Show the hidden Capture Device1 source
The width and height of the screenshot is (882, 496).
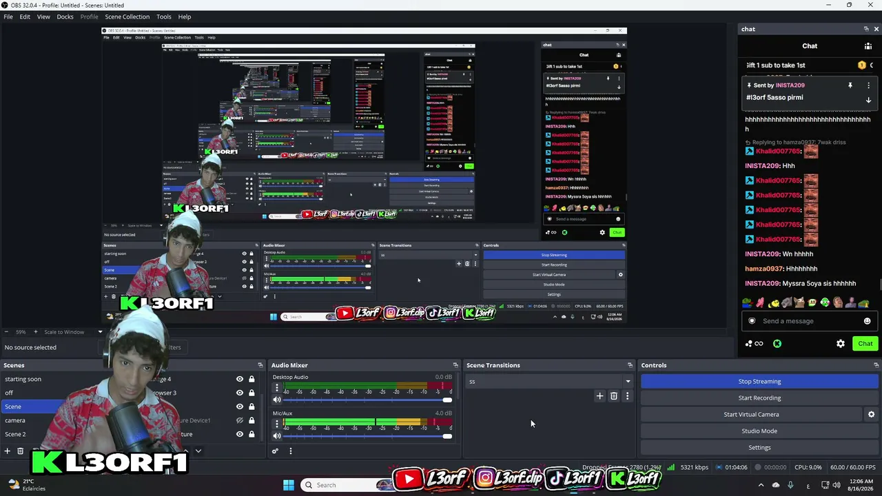click(240, 420)
